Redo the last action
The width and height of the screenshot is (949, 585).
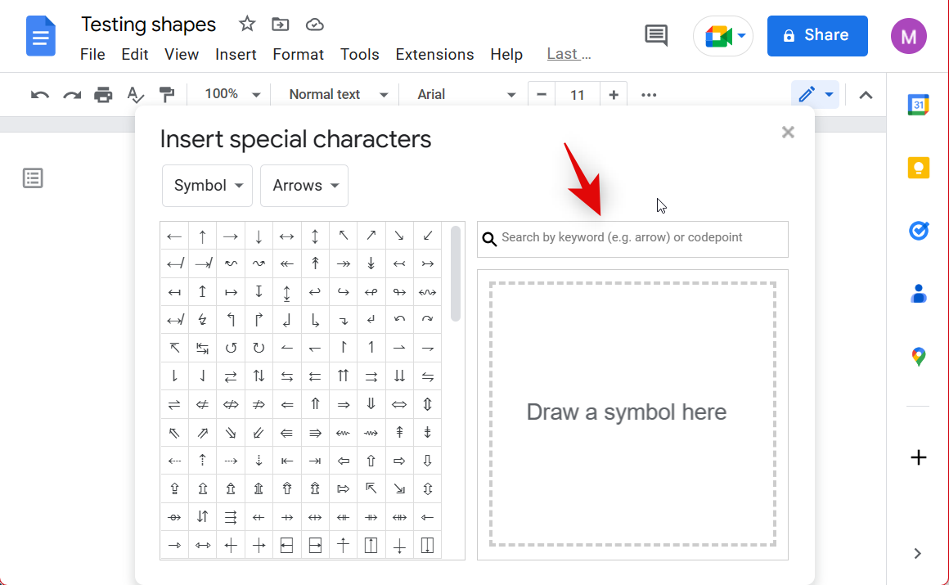(x=72, y=95)
